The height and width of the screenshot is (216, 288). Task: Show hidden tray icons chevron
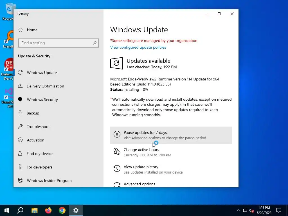238,210
